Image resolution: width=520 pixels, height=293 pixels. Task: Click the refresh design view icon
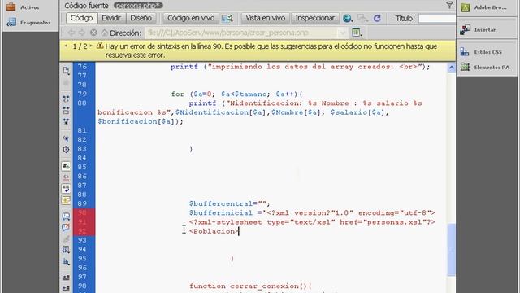click(x=377, y=18)
